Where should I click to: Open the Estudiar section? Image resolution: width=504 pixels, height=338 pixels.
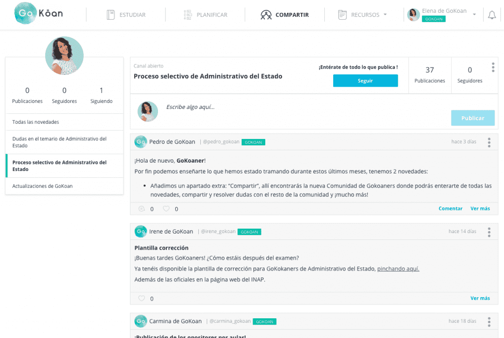point(126,15)
